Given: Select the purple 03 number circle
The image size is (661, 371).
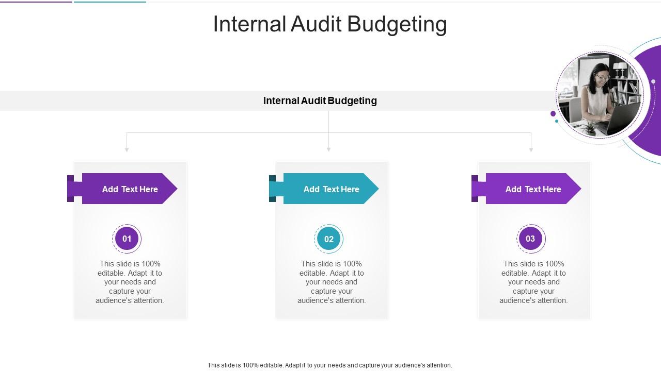Looking at the screenshot, I should click(530, 239).
